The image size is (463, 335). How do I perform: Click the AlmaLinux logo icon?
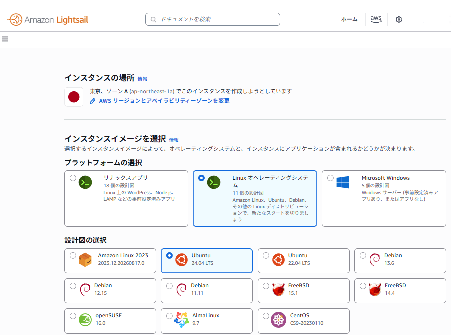[x=182, y=320]
